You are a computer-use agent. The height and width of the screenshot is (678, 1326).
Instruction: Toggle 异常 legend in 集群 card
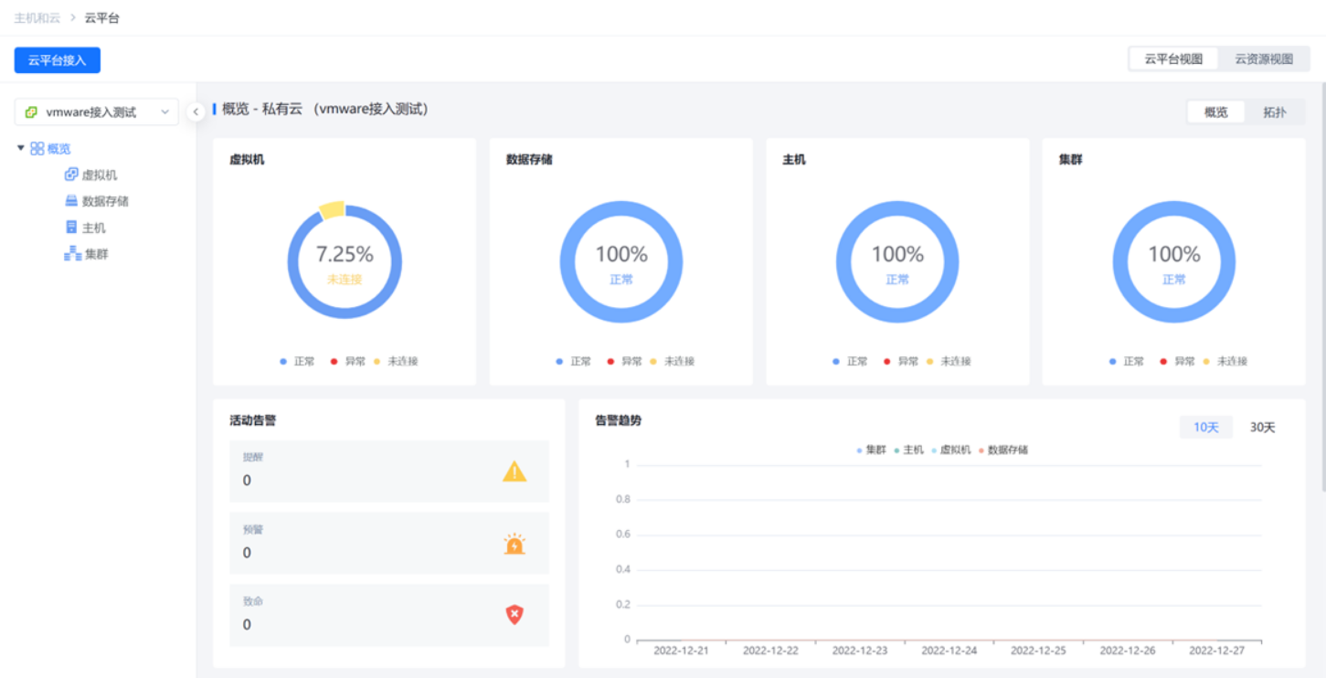(1178, 362)
